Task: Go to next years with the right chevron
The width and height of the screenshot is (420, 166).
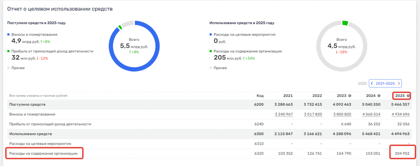Action: coord(399,84)
